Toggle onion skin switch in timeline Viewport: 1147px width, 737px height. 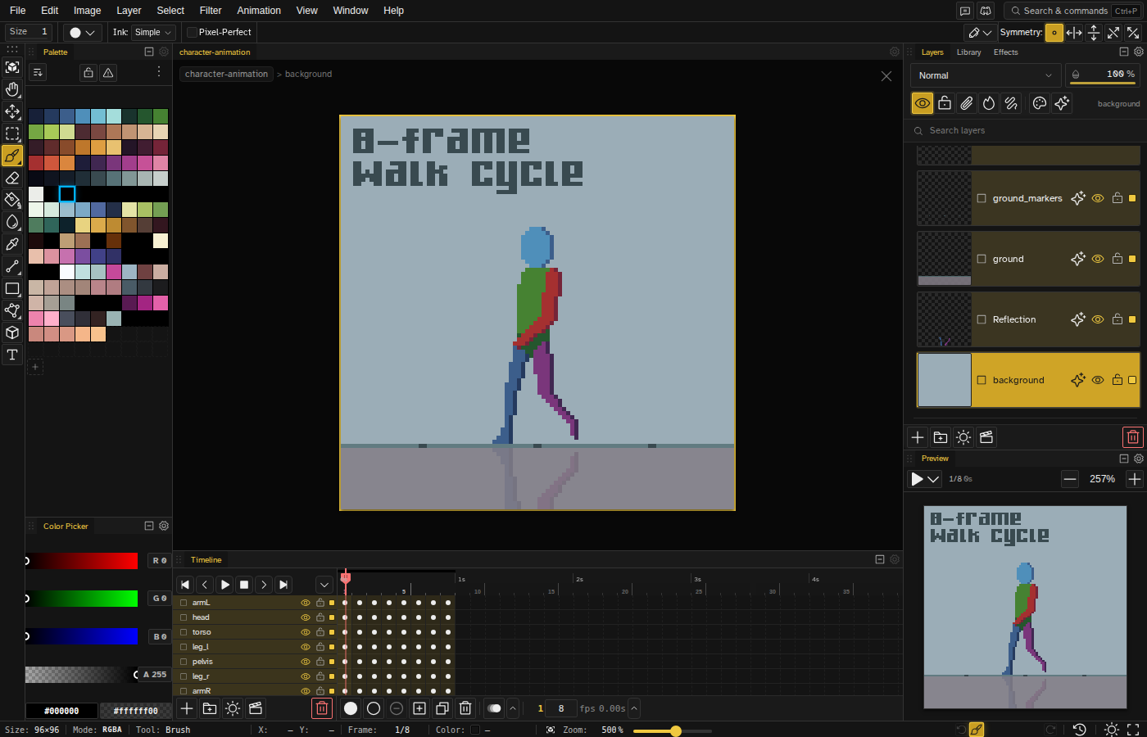pos(494,708)
